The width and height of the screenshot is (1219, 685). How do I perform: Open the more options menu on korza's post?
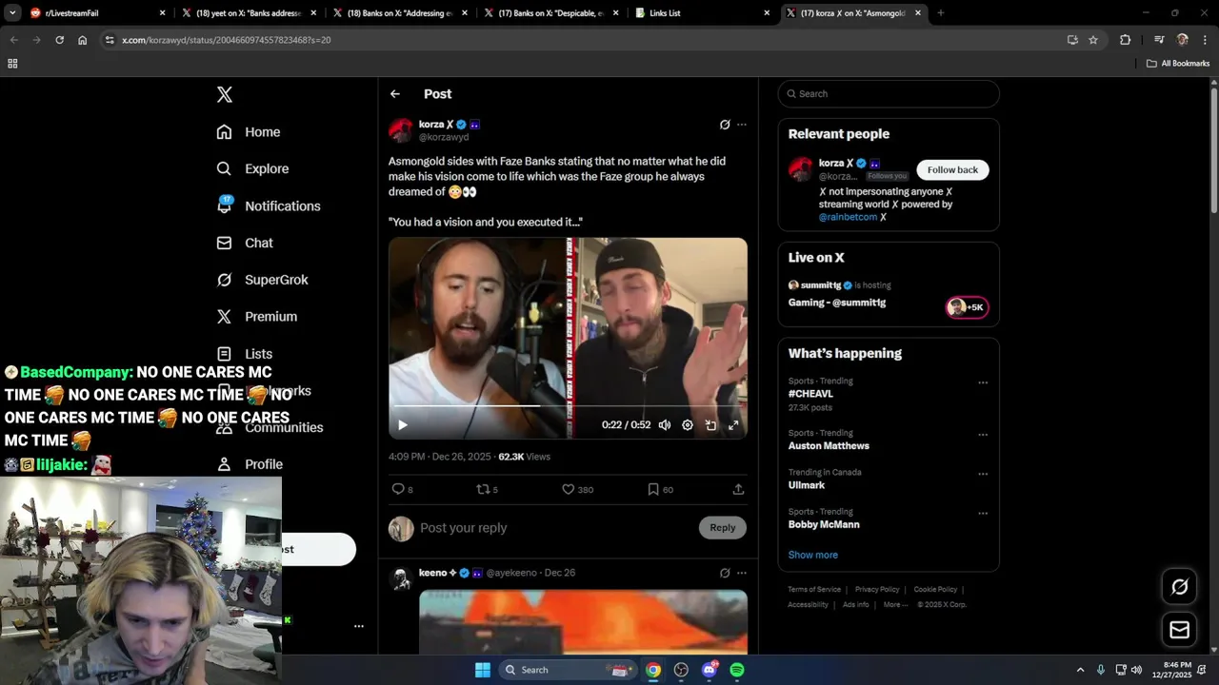point(742,125)
